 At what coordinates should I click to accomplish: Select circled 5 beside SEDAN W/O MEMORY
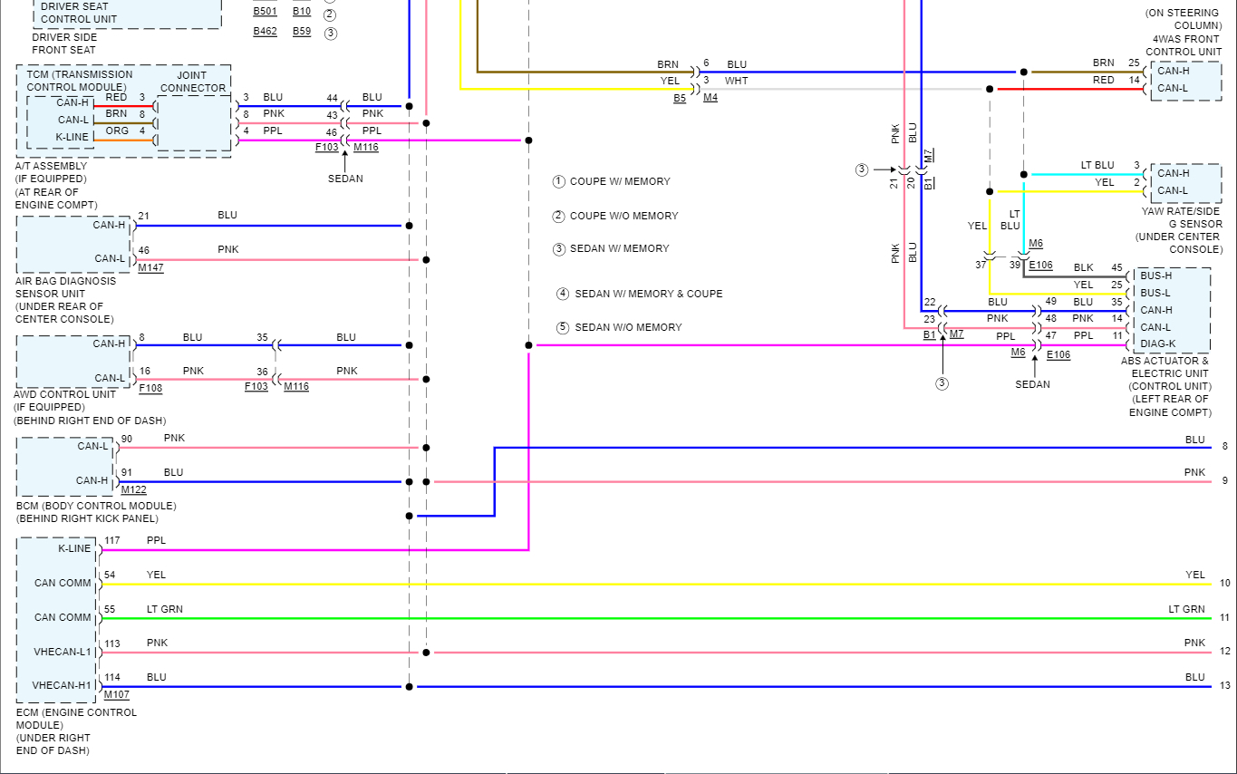coord(563,328)
